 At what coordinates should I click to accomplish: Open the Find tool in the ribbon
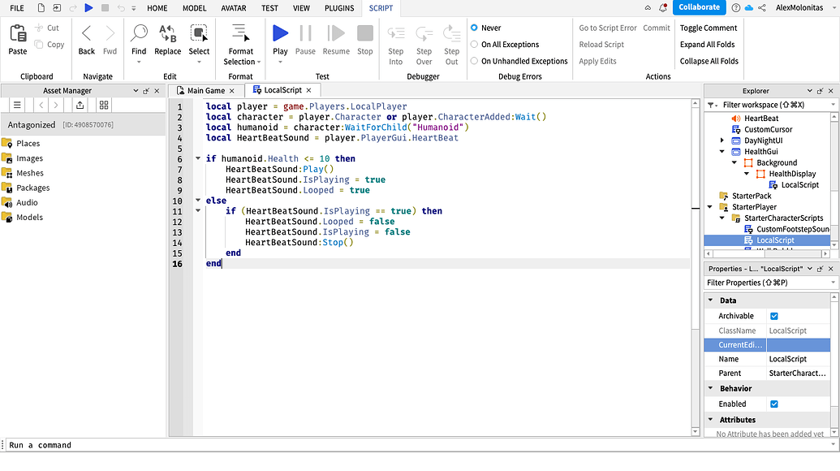coord(139,39)
